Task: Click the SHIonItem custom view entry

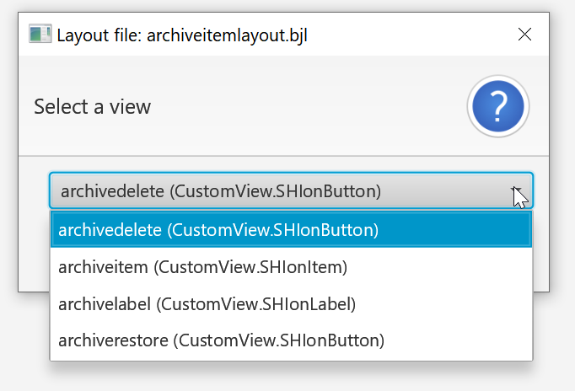Action: 202,267
